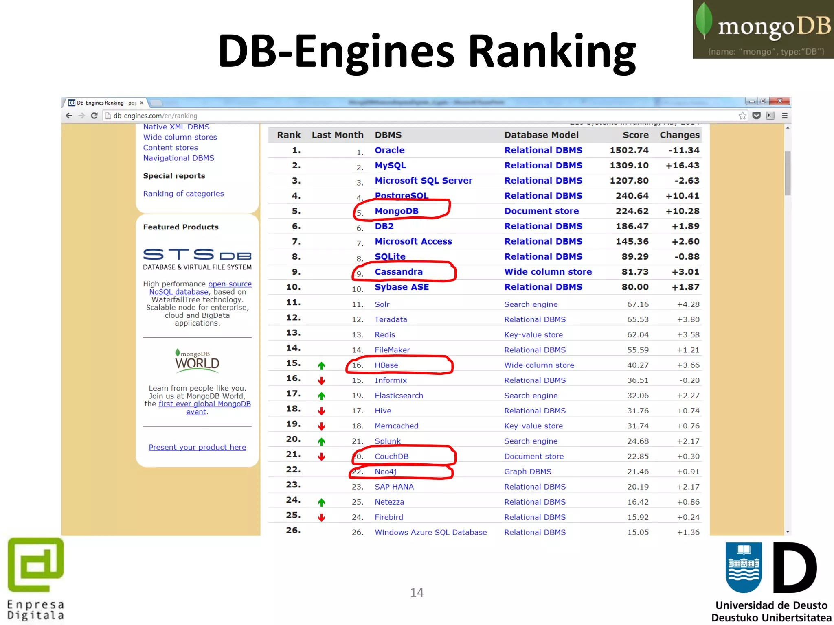Viewport: 834px width, 625px height.
Task: Open the Teradata entry
Action: click(391, 319)
